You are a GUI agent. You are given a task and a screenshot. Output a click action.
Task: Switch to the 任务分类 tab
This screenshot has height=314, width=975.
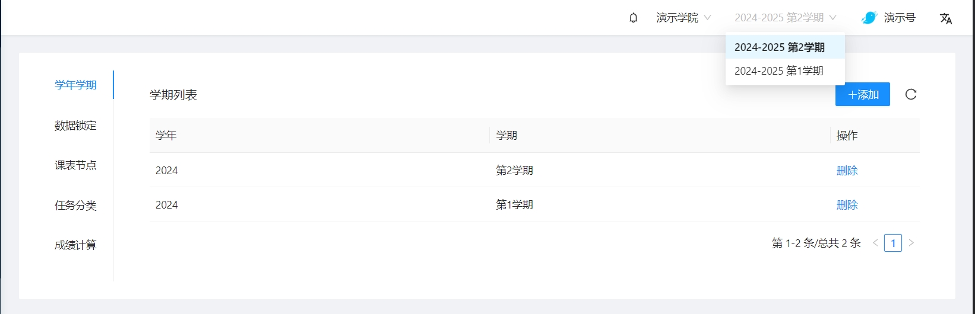(x=75, y=205)
